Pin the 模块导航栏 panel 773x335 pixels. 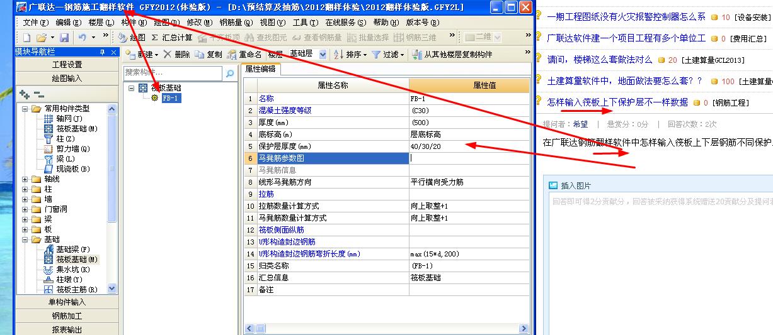point(103,52)
